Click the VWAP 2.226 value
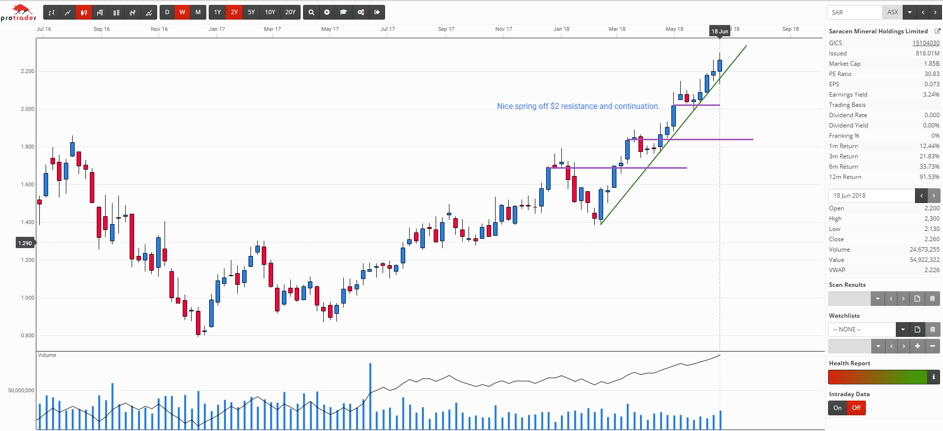943x431 pixels. pos(932,270)
